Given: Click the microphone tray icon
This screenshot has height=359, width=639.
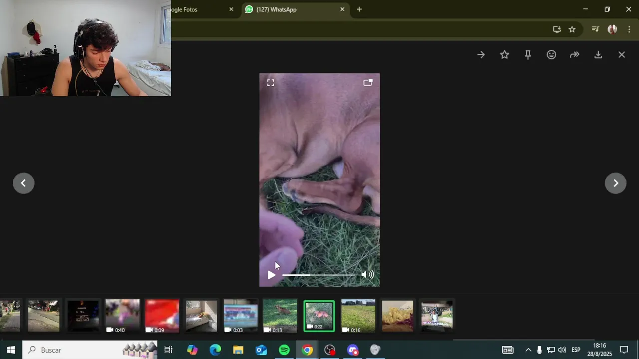Looking at the screenshot, I should (539, 350).
